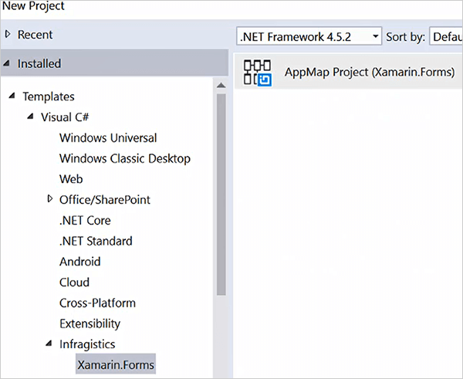
Task: Select the Cloud template category
Action: 74,283
